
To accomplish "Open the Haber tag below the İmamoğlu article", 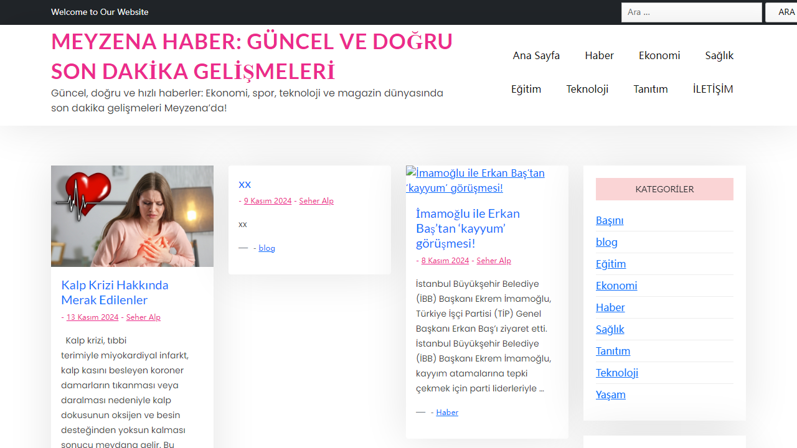I will [x=446, y=412].
